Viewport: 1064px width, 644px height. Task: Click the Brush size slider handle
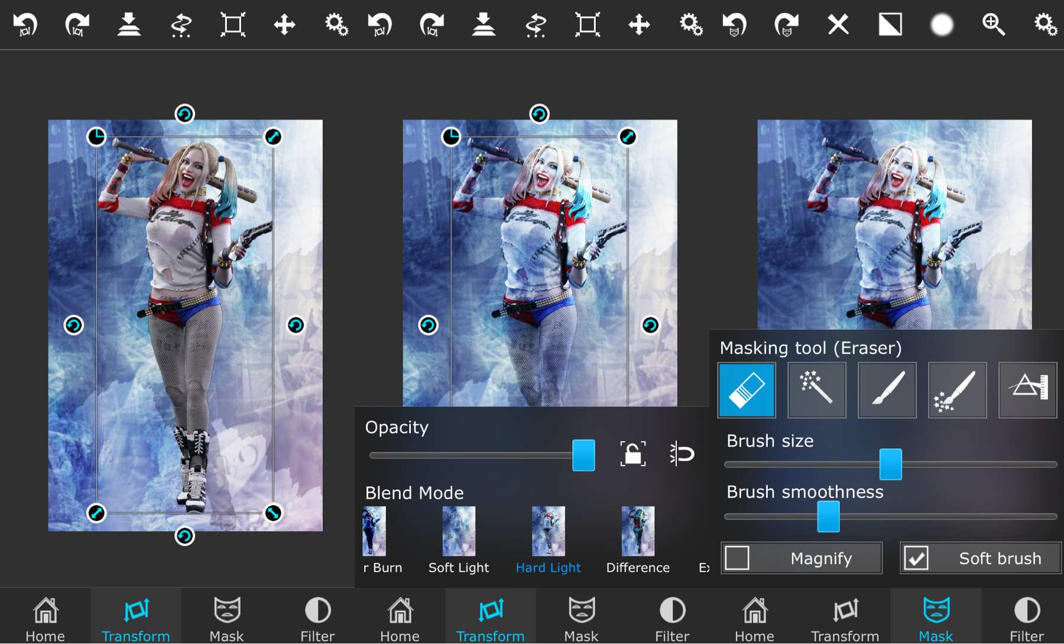(x=891, y=464)
